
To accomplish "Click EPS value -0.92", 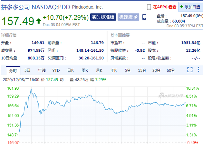I will 140,50.
